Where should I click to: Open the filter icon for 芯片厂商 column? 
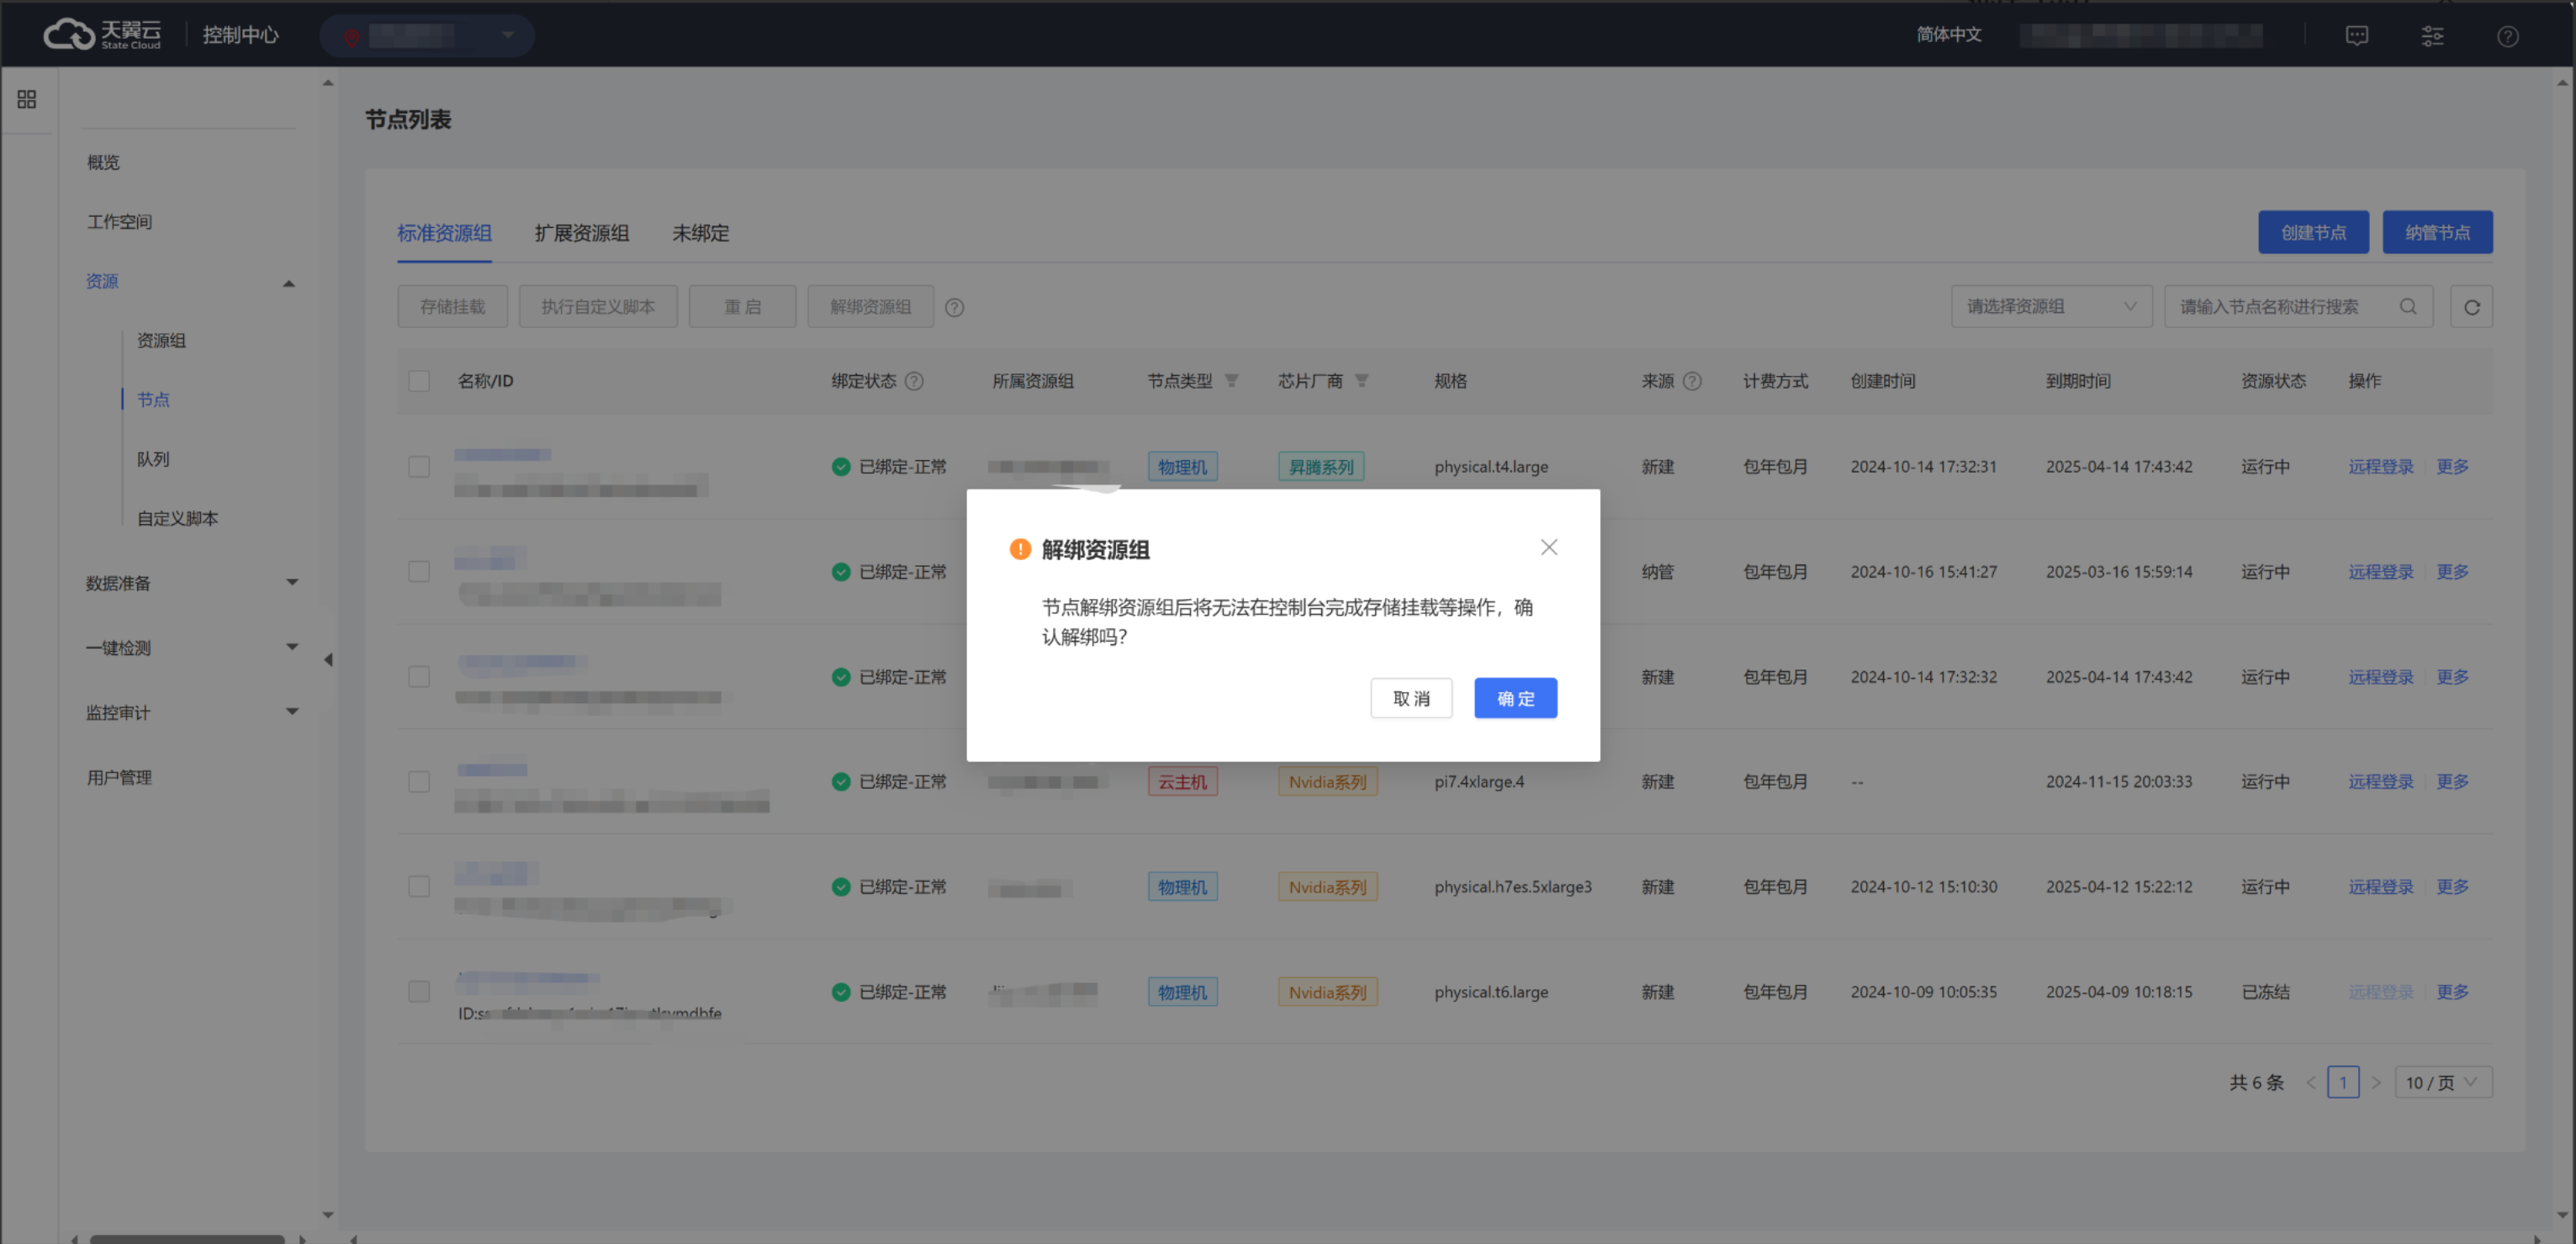pos(1362,380)
